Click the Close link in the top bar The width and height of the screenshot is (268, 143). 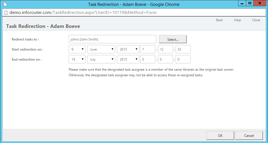click(256, 20)
